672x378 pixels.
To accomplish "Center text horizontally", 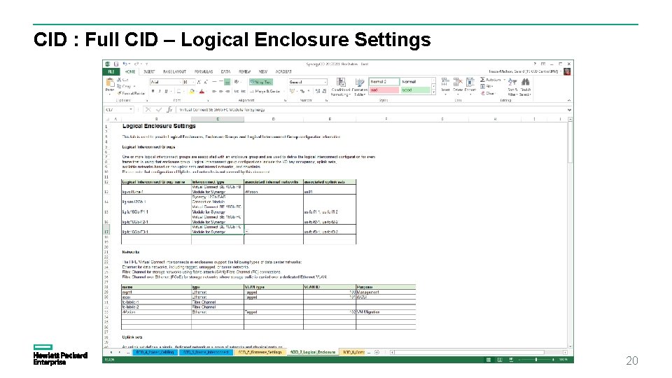I will 220,91.
